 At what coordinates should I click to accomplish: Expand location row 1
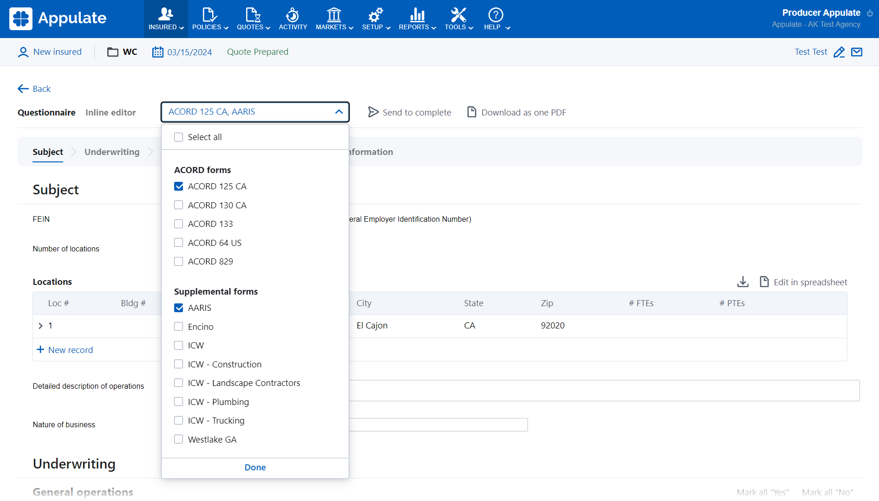pos(40,326)
